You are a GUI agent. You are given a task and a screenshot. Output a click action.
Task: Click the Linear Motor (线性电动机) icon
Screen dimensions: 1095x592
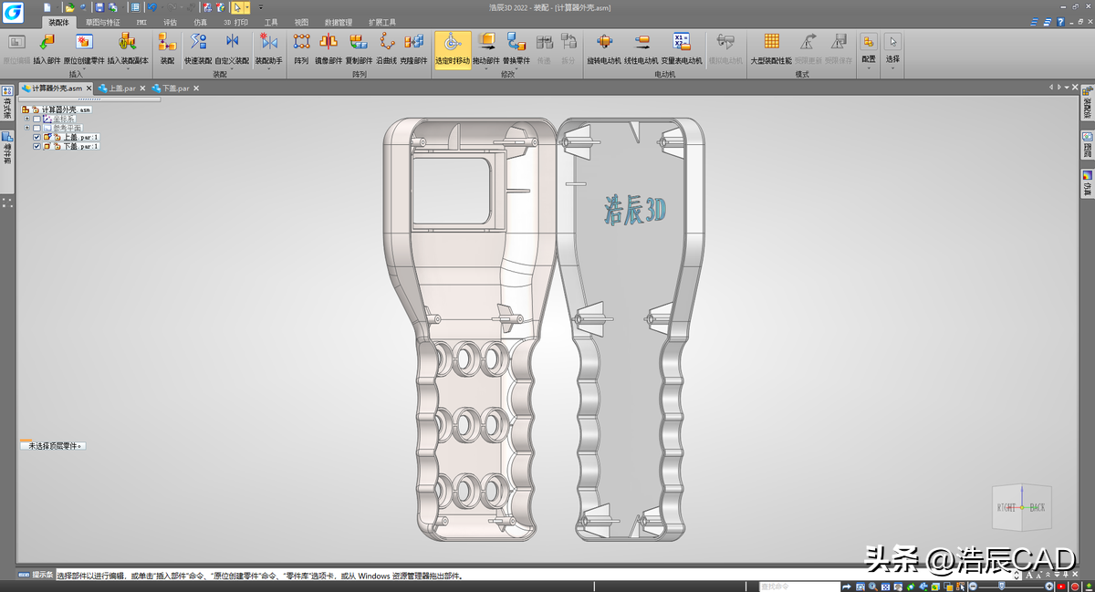click(x=641, y=43)
